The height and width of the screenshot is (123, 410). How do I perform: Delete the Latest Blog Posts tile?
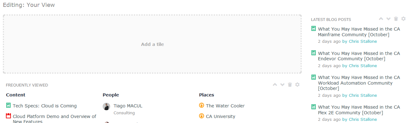(396, 19)
